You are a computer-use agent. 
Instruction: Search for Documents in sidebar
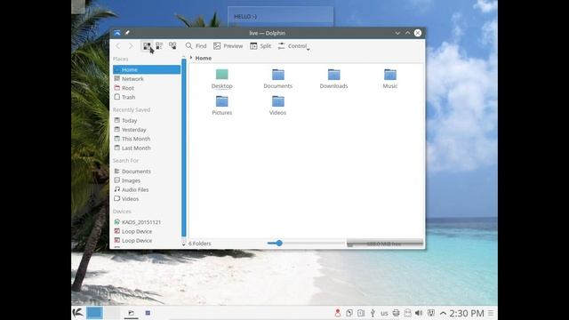tap(147, 172)
